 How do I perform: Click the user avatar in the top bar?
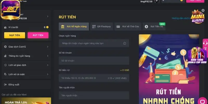click(157, 1)
